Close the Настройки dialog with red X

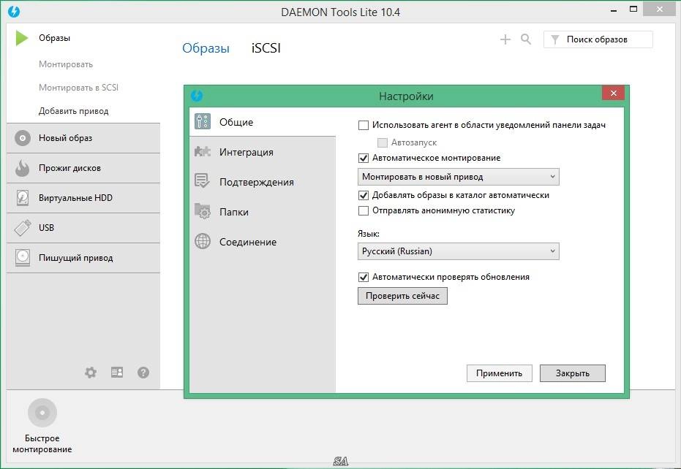tap(613, 93)
